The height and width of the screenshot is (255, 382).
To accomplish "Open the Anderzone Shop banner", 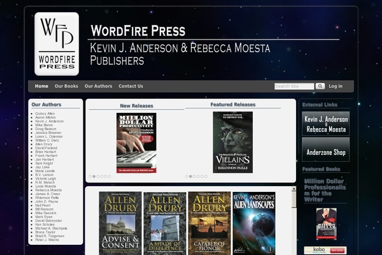I will (326, 149).
